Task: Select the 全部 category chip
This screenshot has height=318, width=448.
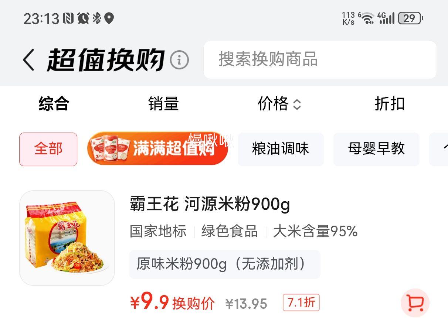Action: (48, 149)
